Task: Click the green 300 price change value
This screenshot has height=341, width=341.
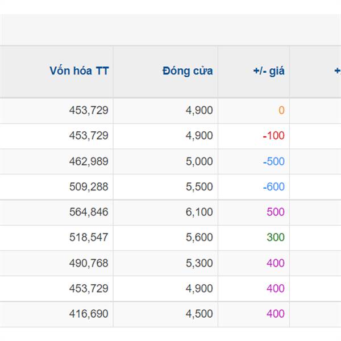Action: 276,237
